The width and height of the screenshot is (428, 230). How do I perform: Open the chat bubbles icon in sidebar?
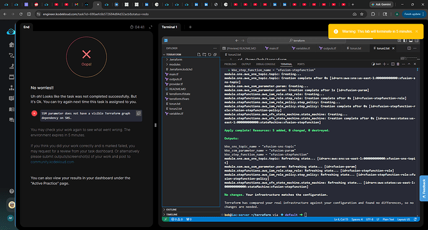coord(11,120)
